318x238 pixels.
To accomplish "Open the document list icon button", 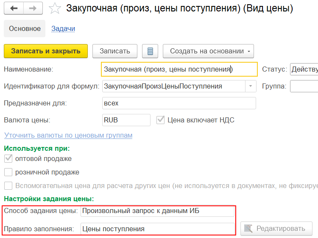I will point(150,51).
